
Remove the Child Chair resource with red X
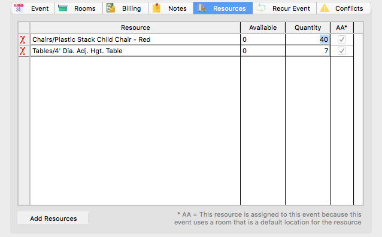point(22,39)
